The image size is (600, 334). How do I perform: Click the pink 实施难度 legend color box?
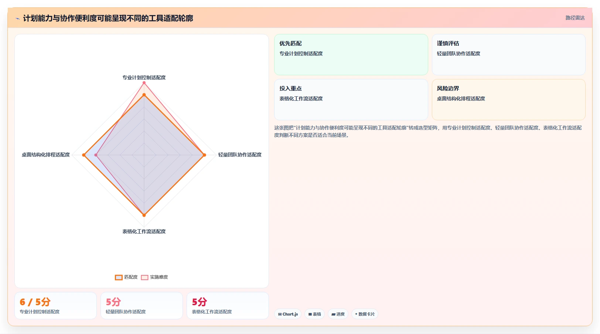[144, 278]
